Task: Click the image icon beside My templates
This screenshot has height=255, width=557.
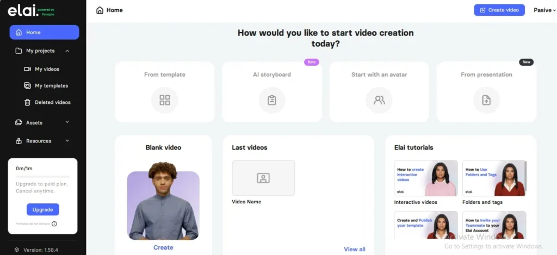Action: tap(27, 85)
